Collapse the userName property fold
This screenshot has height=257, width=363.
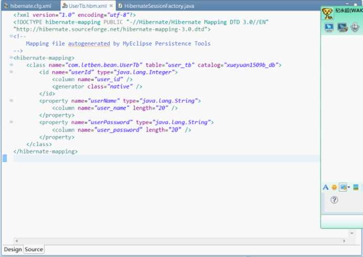coord(11,100)
